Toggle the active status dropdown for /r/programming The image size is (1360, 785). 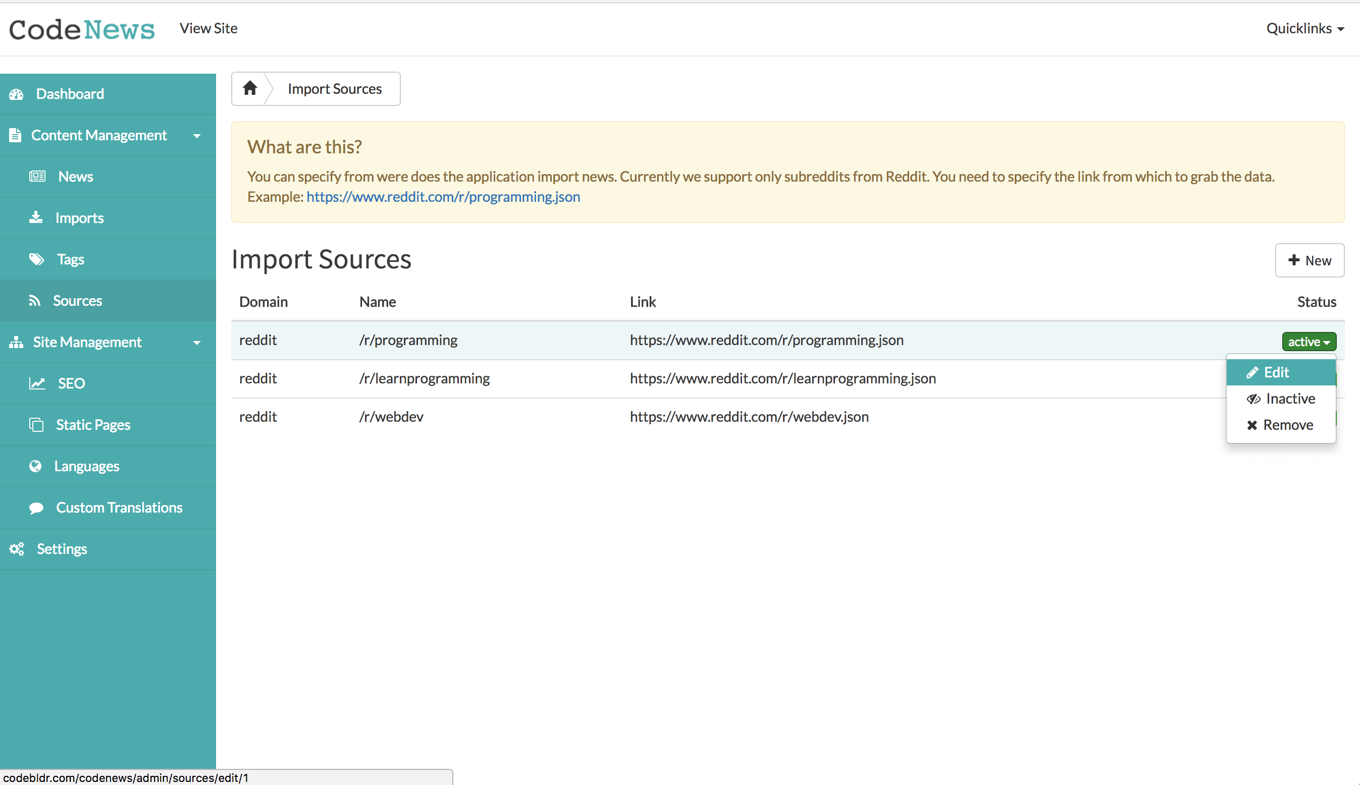tap(1308, 342)
